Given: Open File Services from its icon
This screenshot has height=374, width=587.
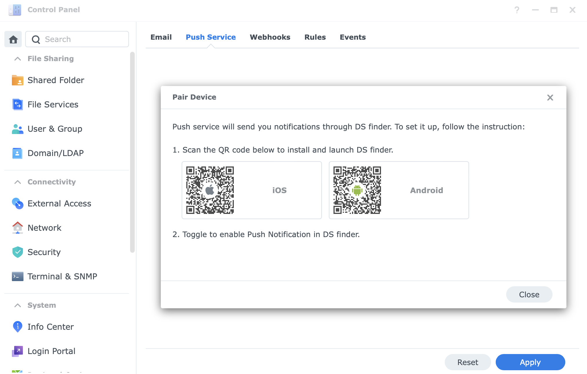Looking at the screenshot, I should tap(17, 104).
